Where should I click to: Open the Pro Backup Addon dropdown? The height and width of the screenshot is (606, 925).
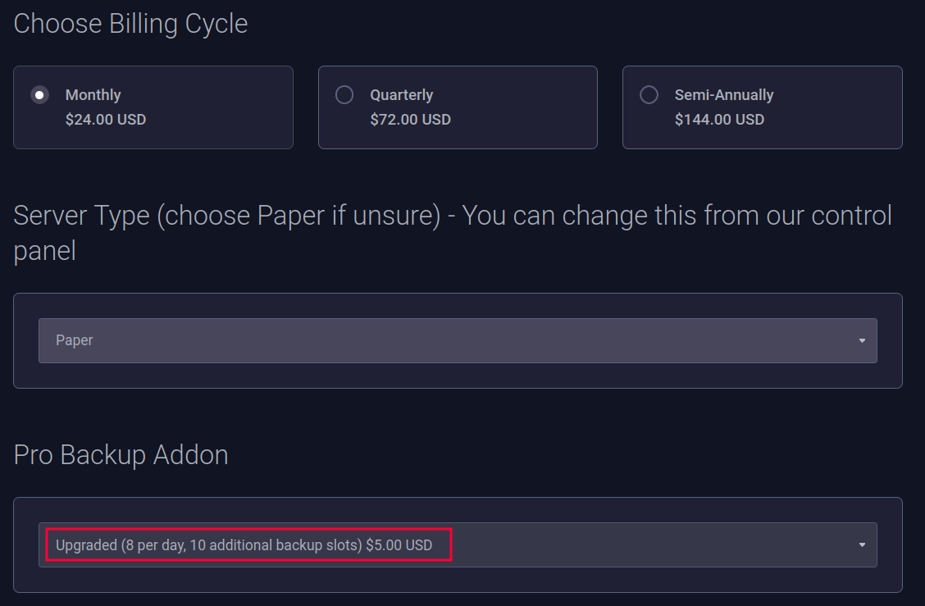click(x=458, y=544)
